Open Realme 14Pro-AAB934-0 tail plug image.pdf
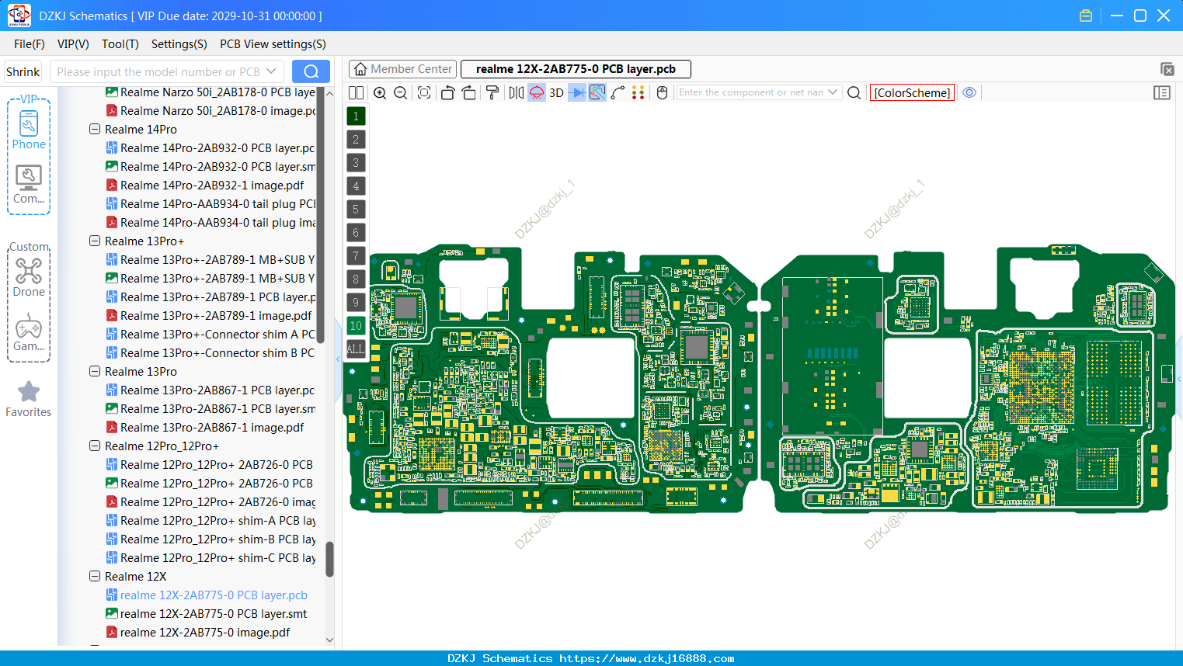1183x666 pixels. point(210,223)
